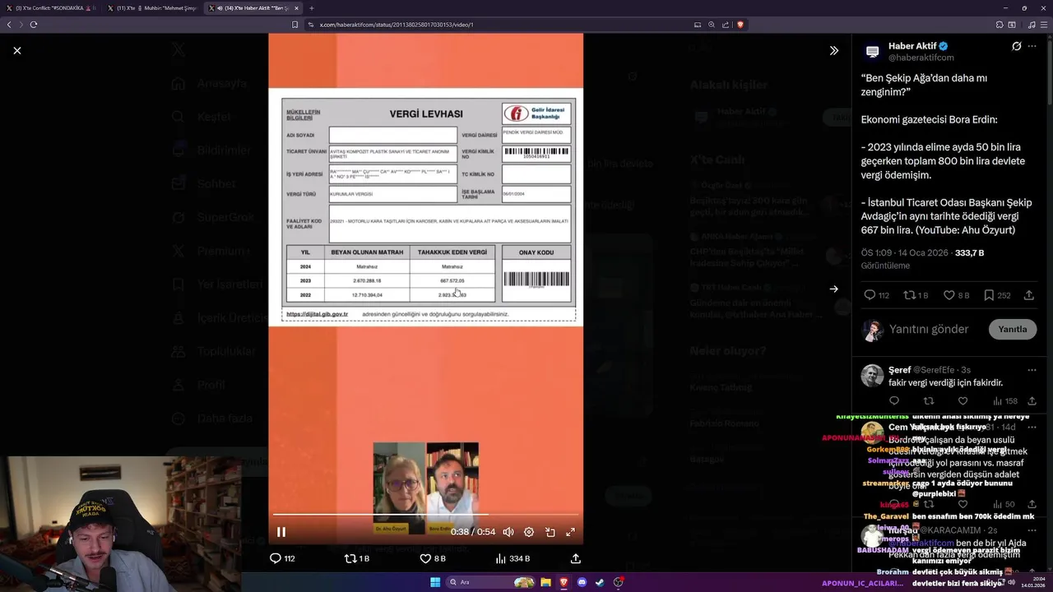Open the @SerefEfe handle link
1053x592 pixels.
tap(933, 370)
